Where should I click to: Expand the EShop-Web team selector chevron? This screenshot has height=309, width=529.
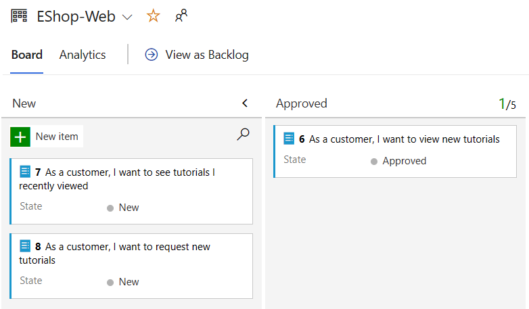127,17
